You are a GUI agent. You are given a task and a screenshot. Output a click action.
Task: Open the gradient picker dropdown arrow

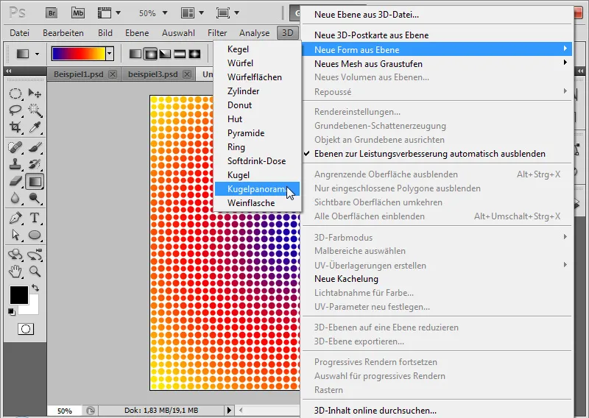coord(109,54)
